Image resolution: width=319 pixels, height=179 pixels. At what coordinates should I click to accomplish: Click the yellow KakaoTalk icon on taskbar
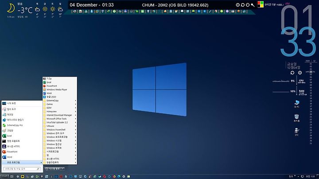coord(23,176)
